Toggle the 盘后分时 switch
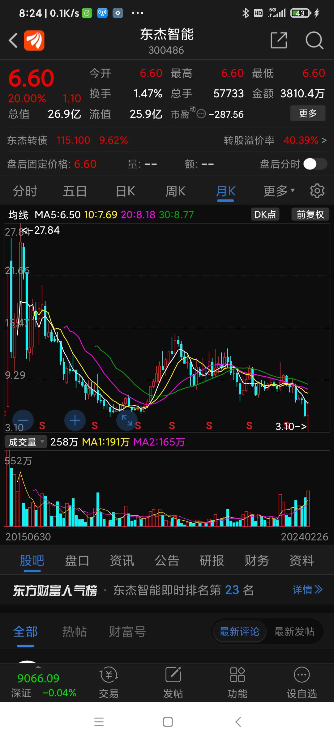The width and height of the screenshot is (334, 742). (315, 164)
